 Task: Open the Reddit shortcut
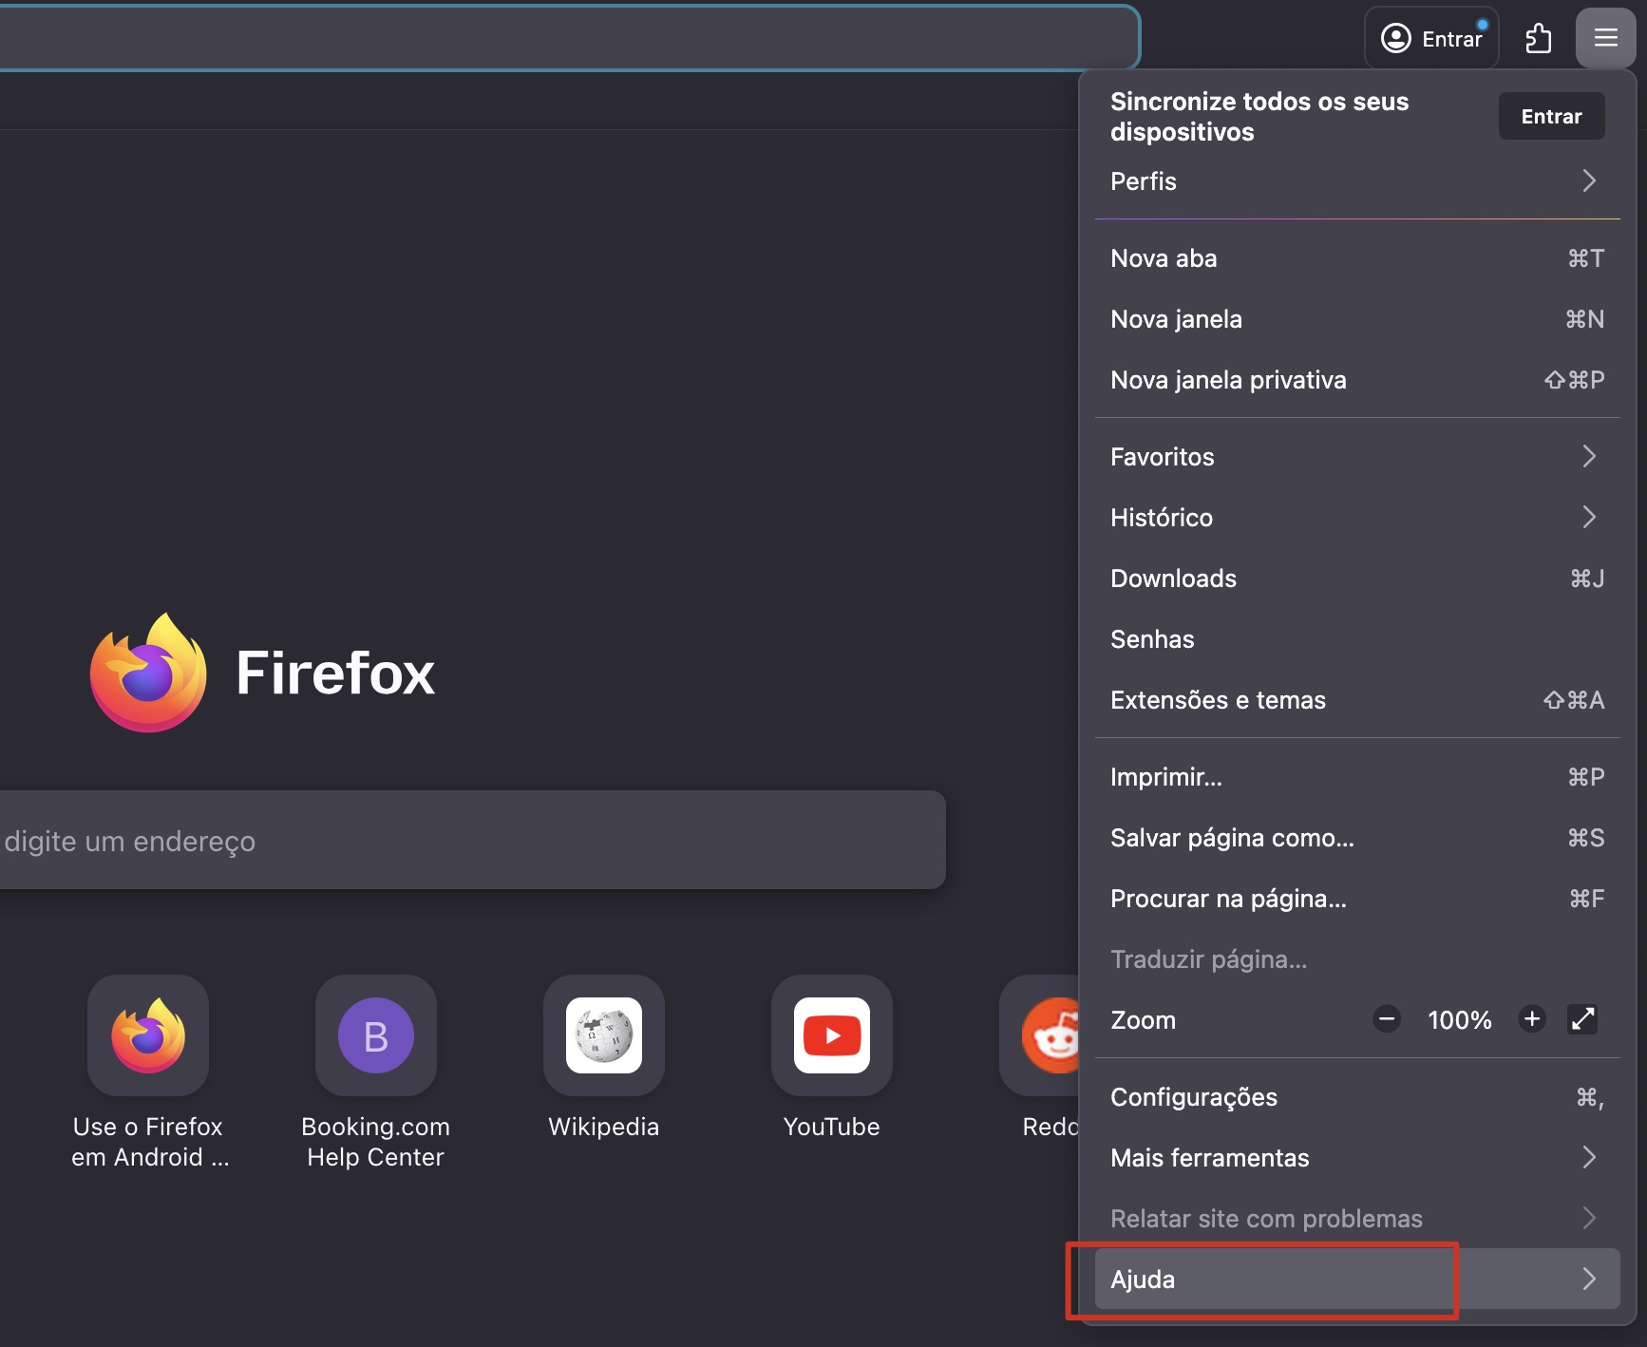tap(1050, 1035)
